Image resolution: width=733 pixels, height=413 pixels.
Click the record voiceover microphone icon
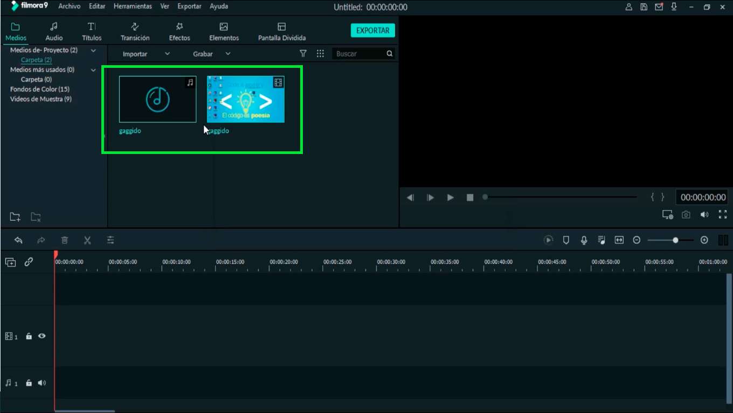point(584,240)
